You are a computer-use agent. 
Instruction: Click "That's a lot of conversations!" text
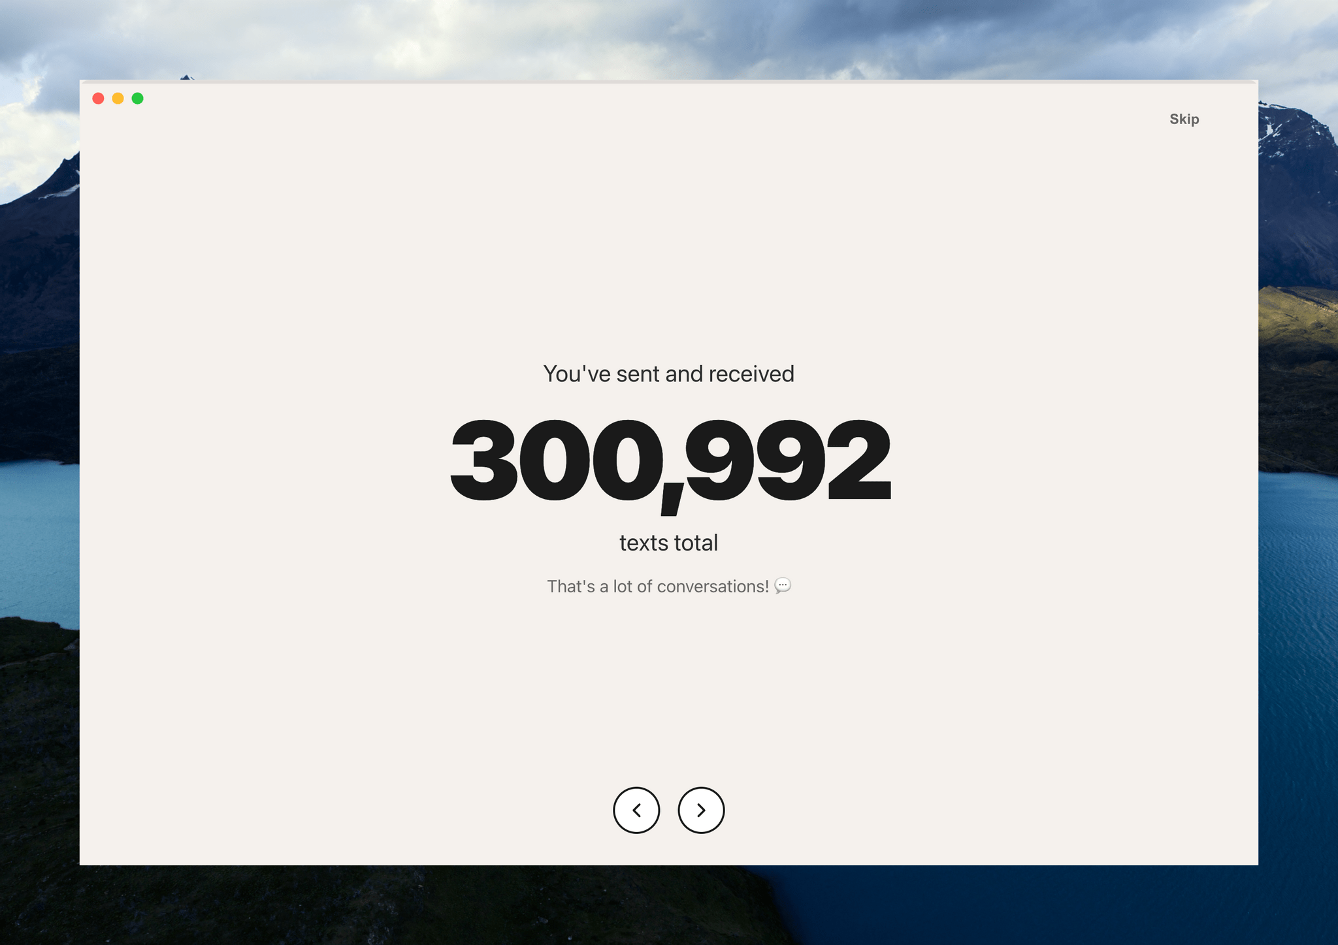click(x=657, y=586)
